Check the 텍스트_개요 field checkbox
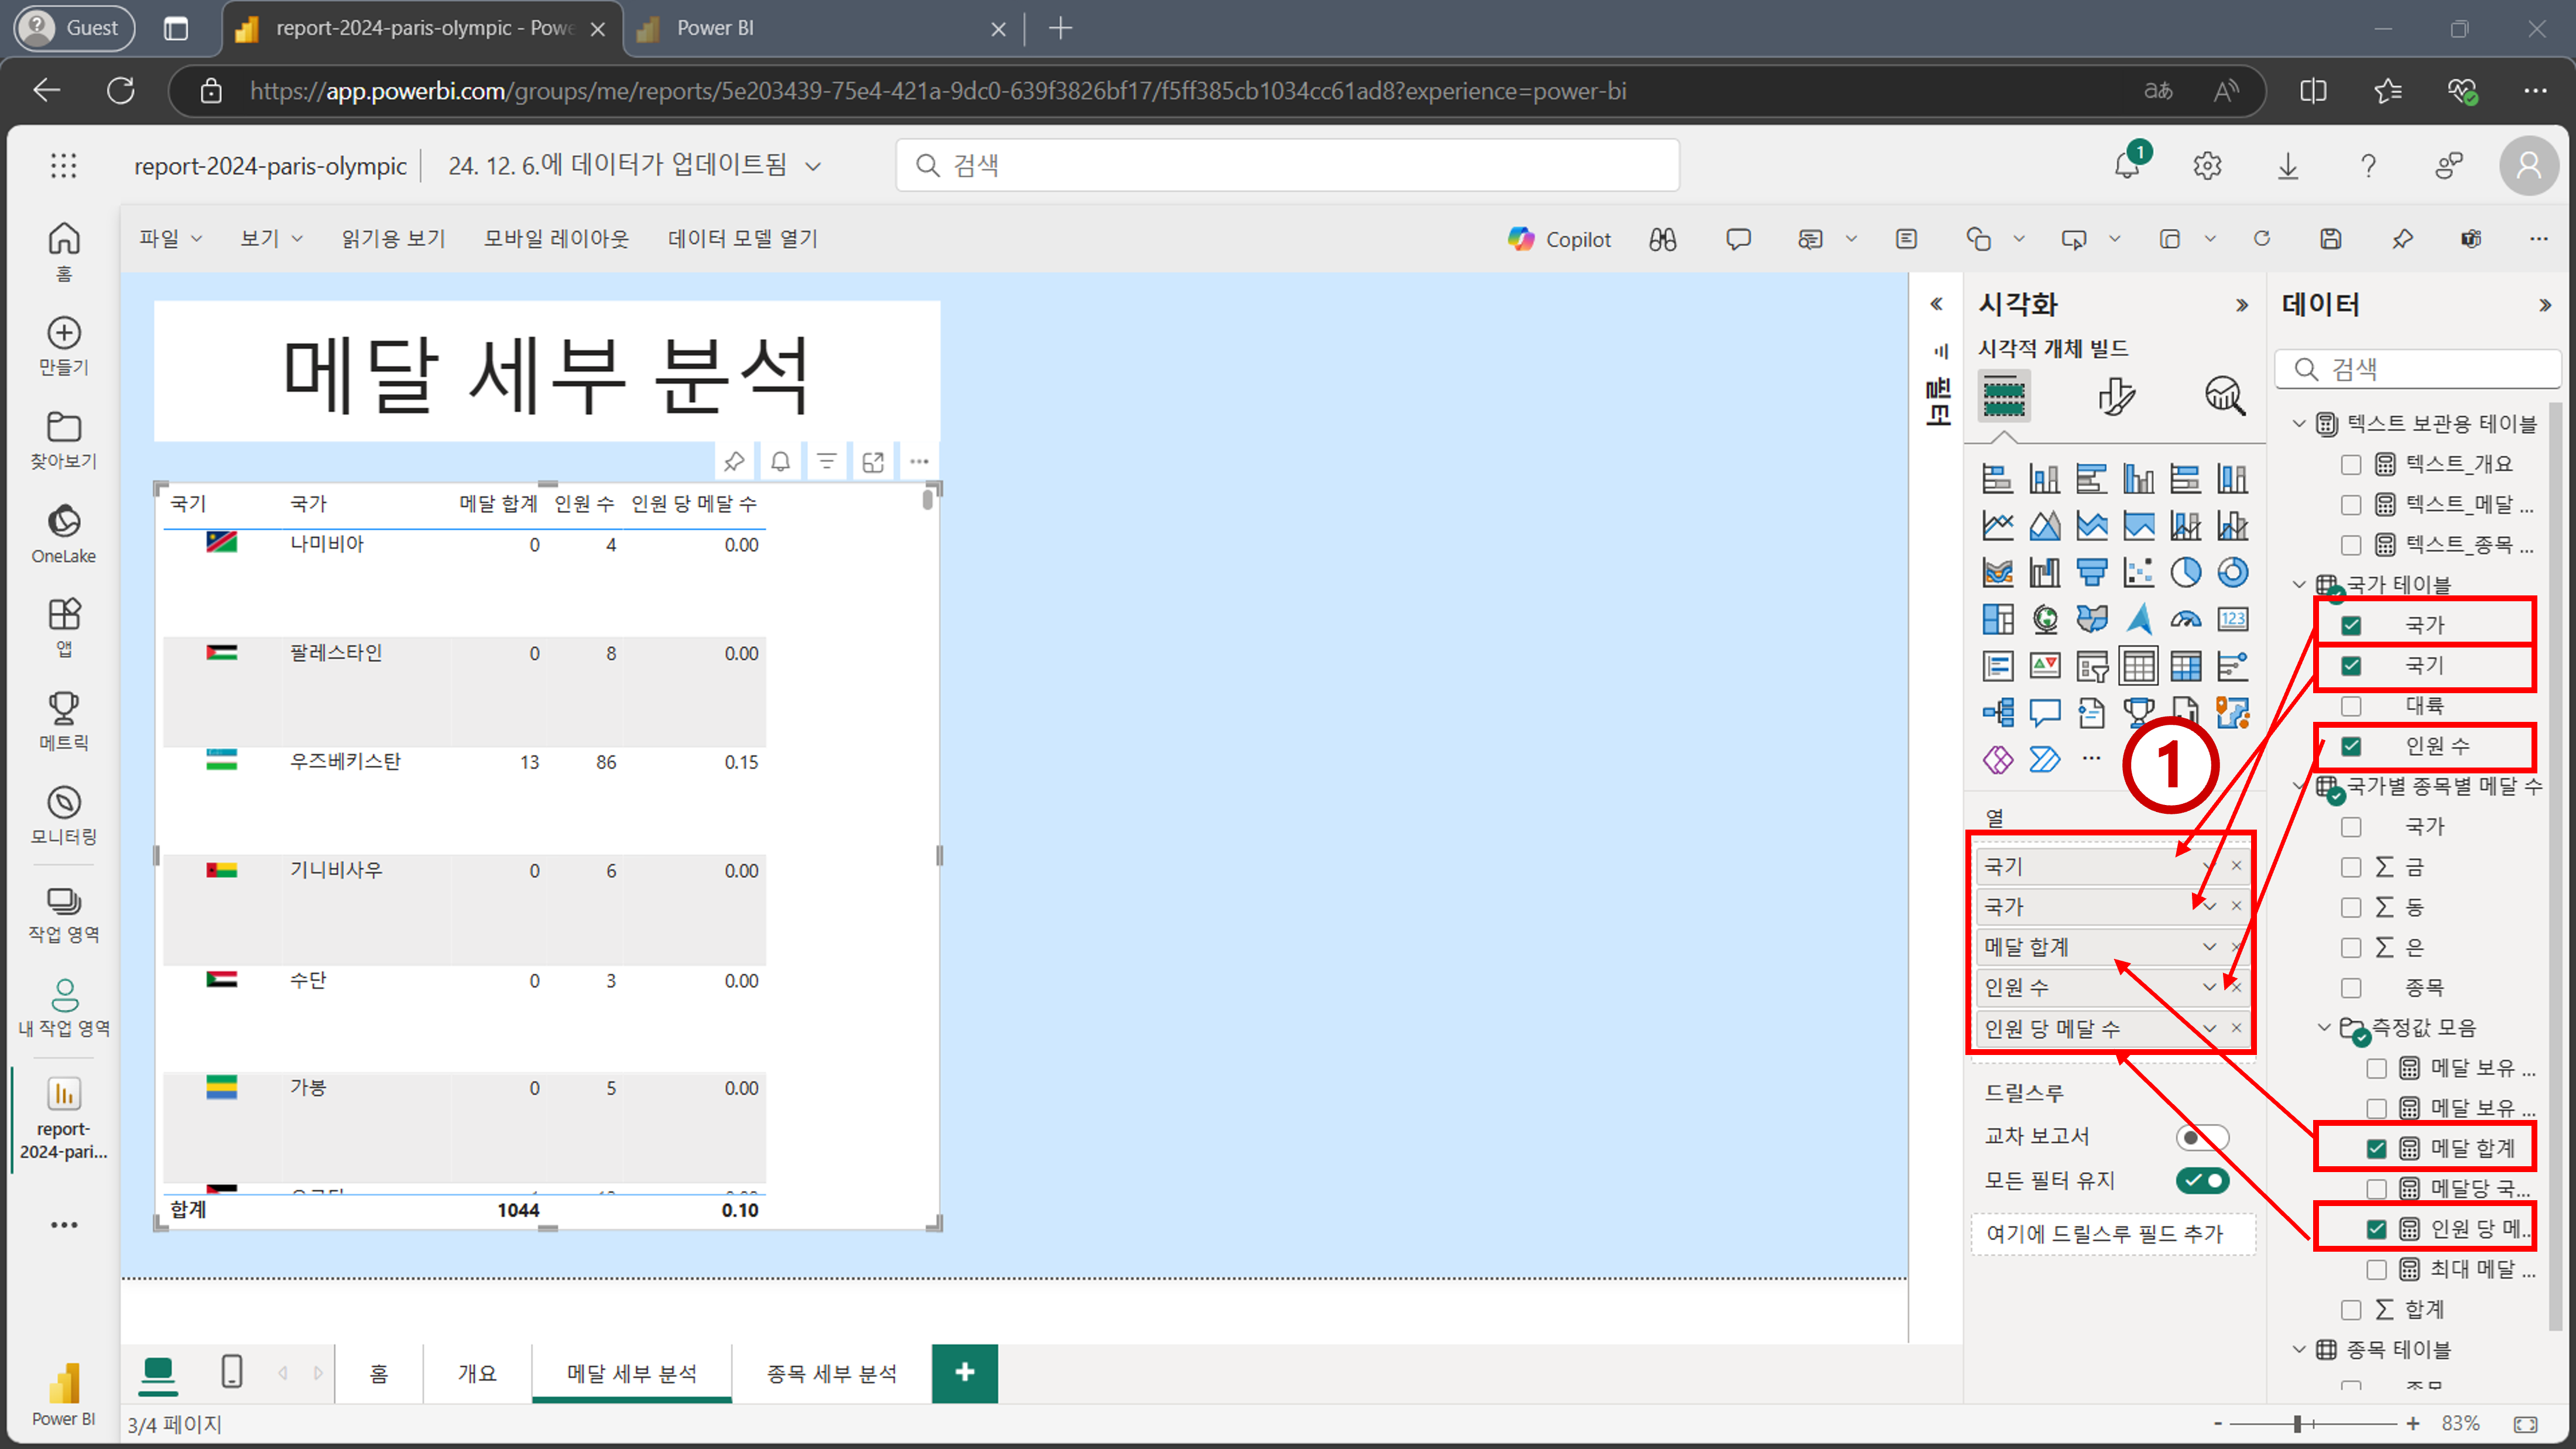Viewport: 2576px width, 1449px height. pos(2351,464)
